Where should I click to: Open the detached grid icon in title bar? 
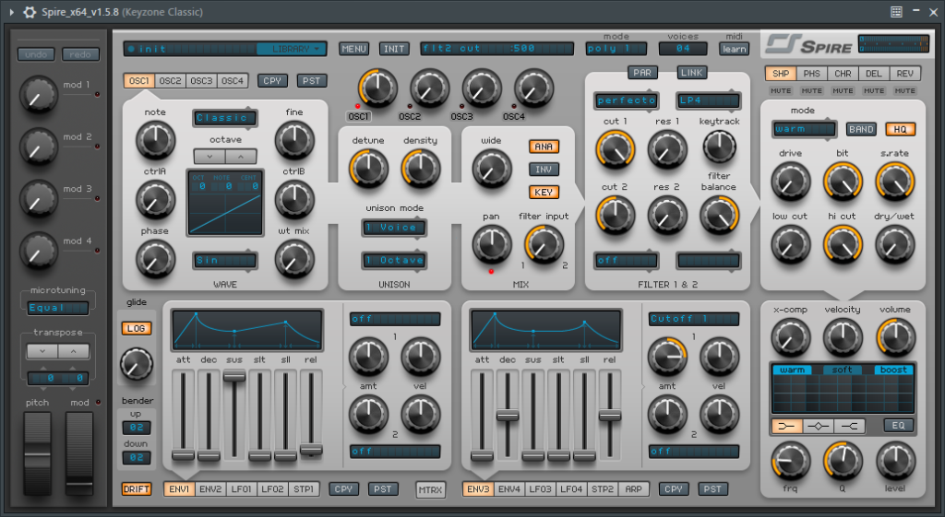[x=896, y=12]
